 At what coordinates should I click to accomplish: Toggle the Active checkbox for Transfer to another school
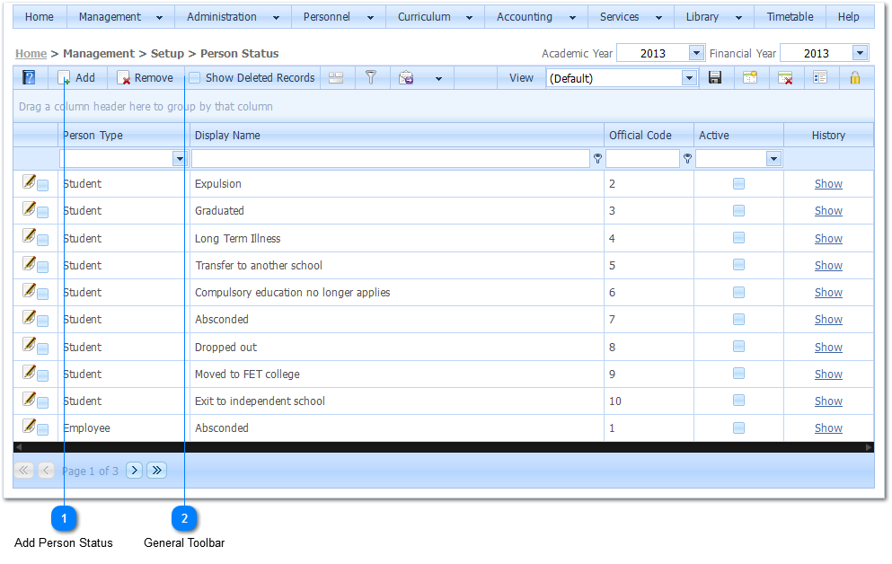pyautogui.click(x=738, y=264)
